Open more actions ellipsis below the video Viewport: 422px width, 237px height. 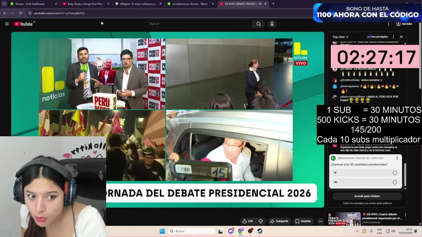pos(320,221)
